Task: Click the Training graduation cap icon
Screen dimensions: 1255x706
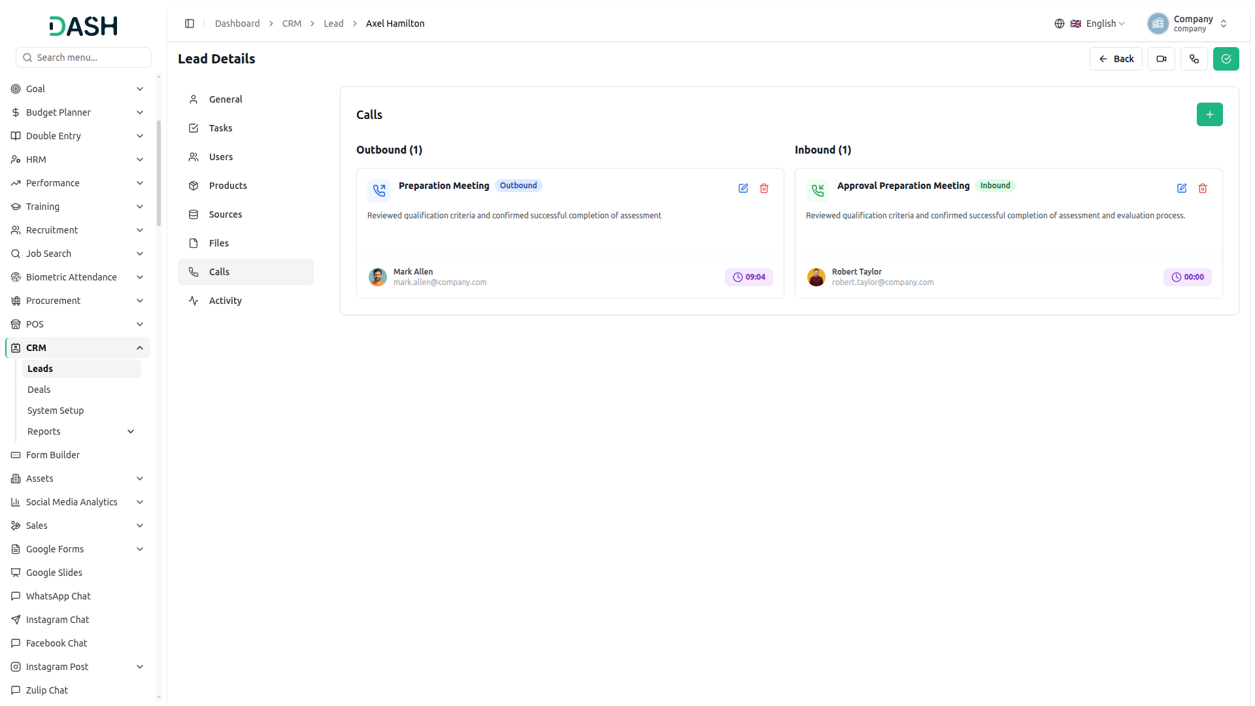Action: (x=16, y=207)
